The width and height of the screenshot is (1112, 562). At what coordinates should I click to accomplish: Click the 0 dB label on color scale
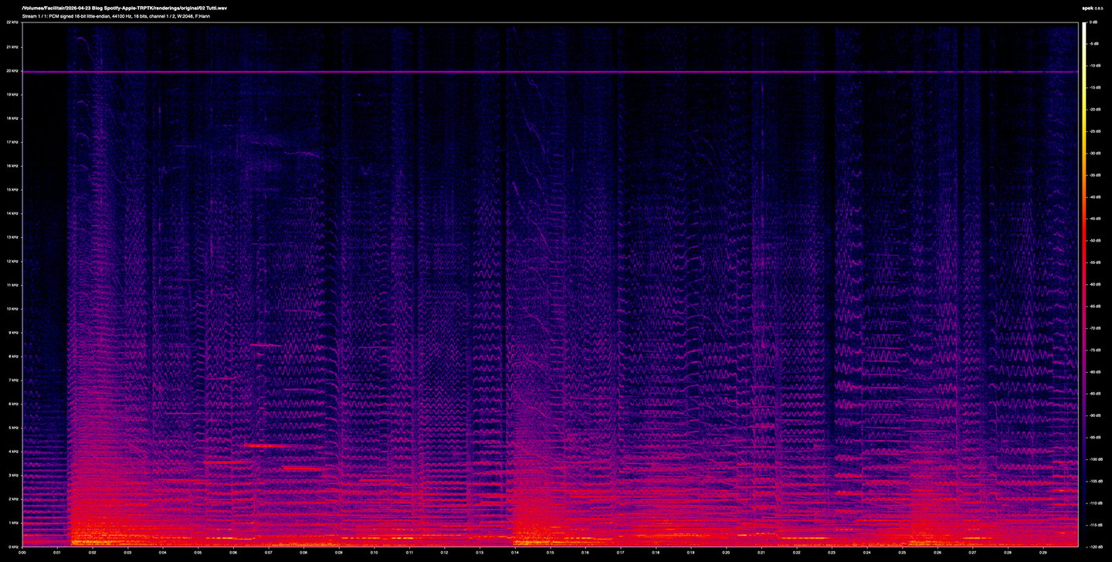1097,23
